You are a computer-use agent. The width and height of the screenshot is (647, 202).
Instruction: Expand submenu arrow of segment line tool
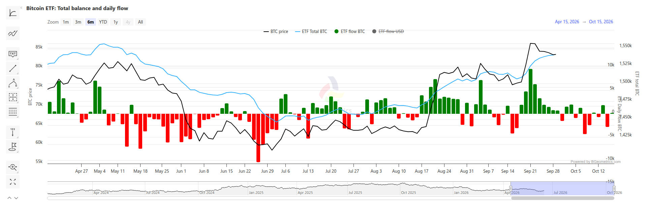18,73
